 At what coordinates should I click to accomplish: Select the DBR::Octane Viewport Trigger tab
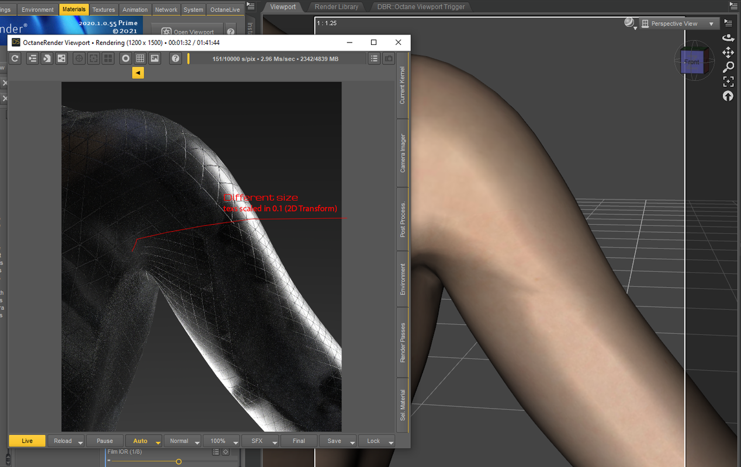point(421,7)
